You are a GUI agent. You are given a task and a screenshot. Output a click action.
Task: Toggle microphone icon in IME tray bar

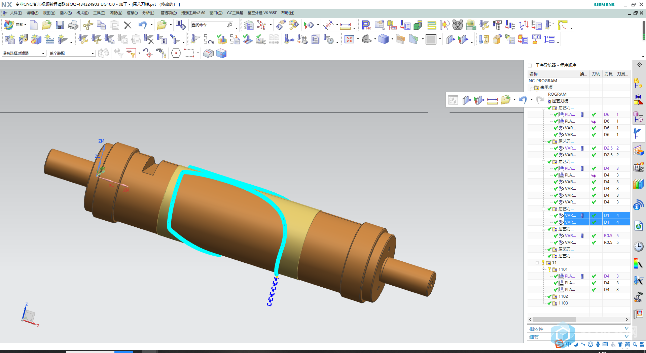coord(598,344)
